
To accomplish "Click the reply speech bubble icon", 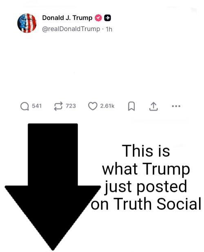I will click(x=24, y=106).
